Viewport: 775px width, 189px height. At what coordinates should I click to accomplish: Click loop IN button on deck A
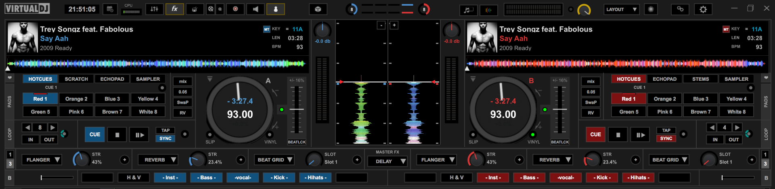click(x=31, y=140)
